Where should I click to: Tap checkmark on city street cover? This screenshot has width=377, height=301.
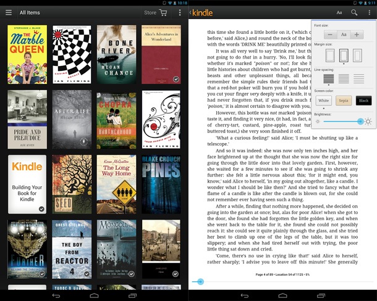(176, 274)
